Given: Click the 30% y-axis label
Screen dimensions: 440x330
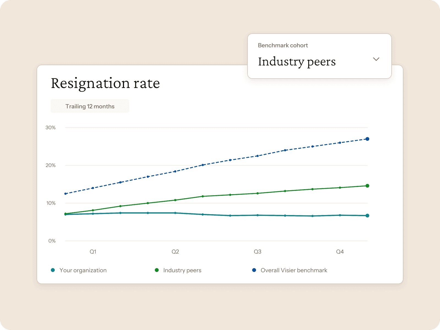Looking at the screenshot, I should 51,128.
